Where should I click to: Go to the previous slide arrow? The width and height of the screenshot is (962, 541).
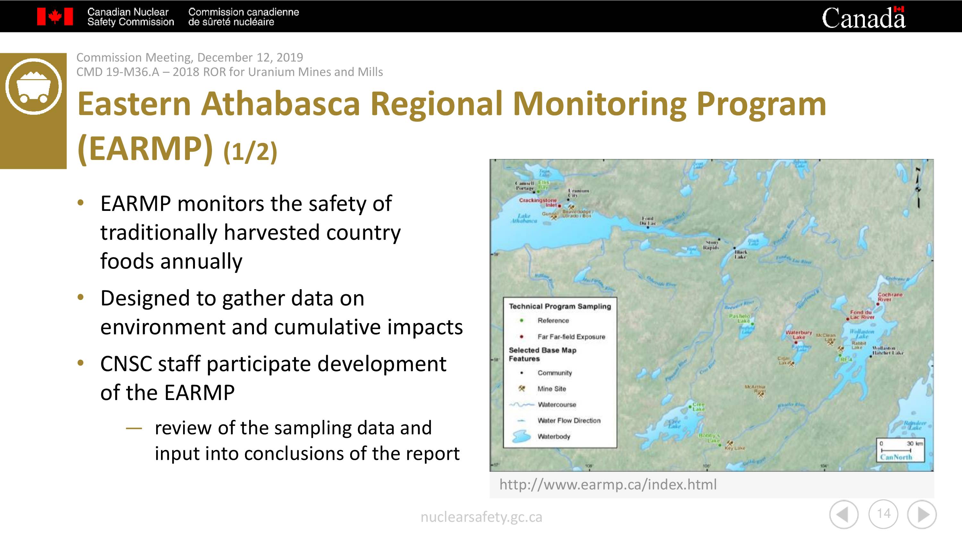[x=844, y=514]
